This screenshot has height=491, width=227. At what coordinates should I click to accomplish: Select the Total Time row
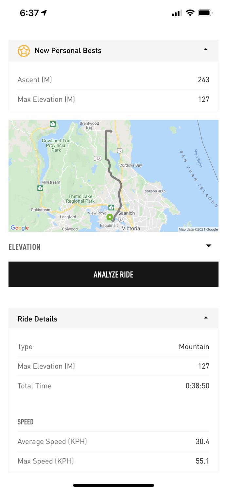pyautogui.click(x=113, y=386)
